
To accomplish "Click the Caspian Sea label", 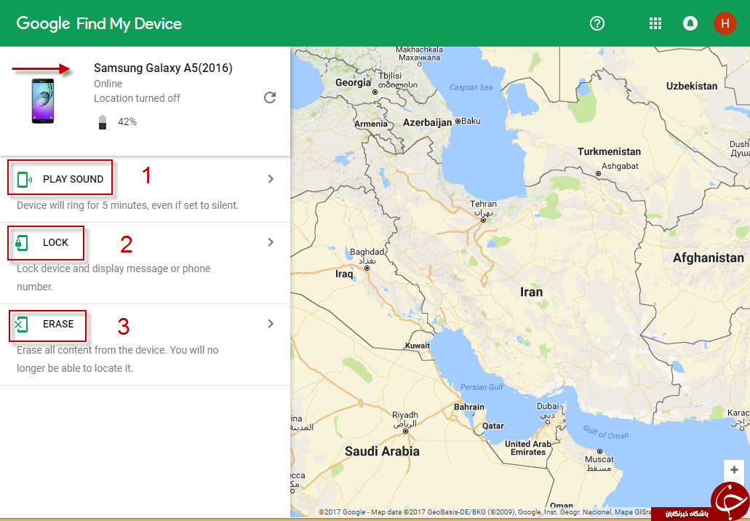I will point(471,87).
